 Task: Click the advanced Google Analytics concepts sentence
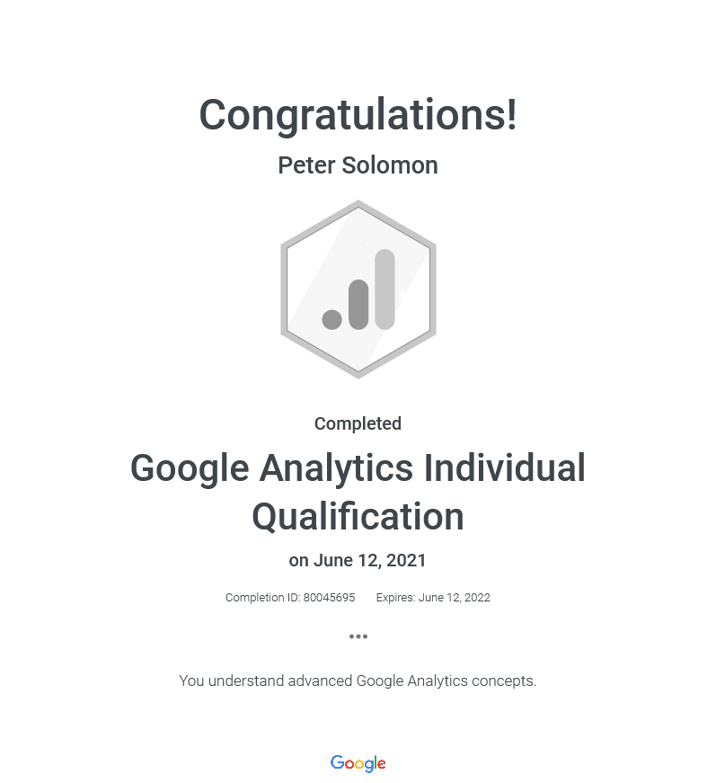358,681
